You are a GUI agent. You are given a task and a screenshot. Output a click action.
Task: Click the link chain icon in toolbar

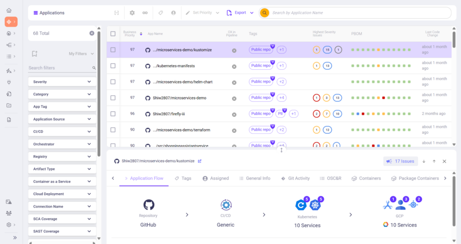point(145,13)
